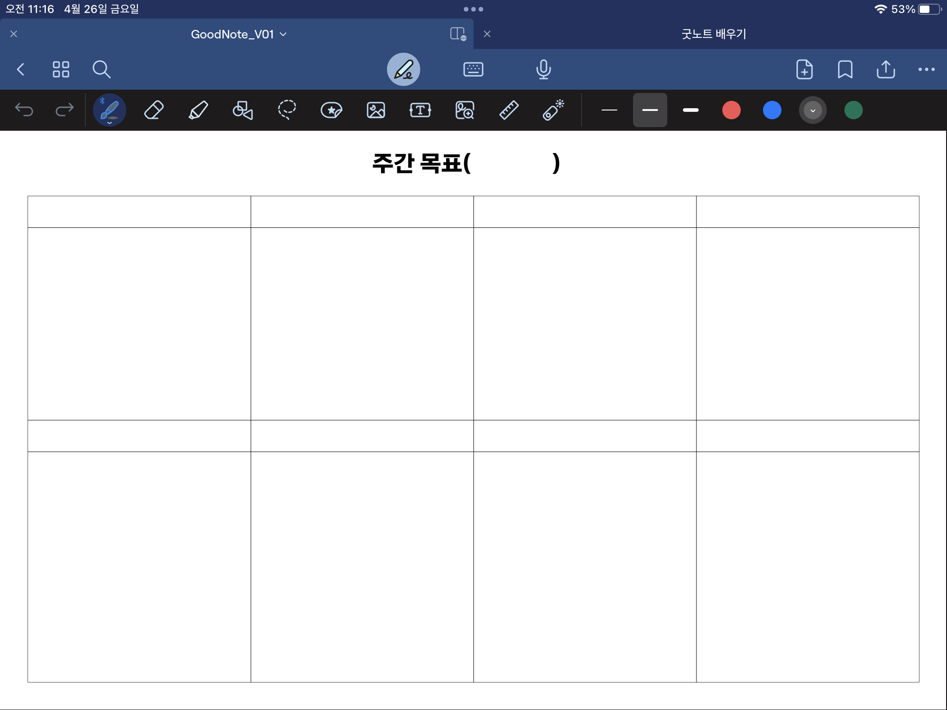
Task: Bookmark the current page
Action: coord(845,69)
